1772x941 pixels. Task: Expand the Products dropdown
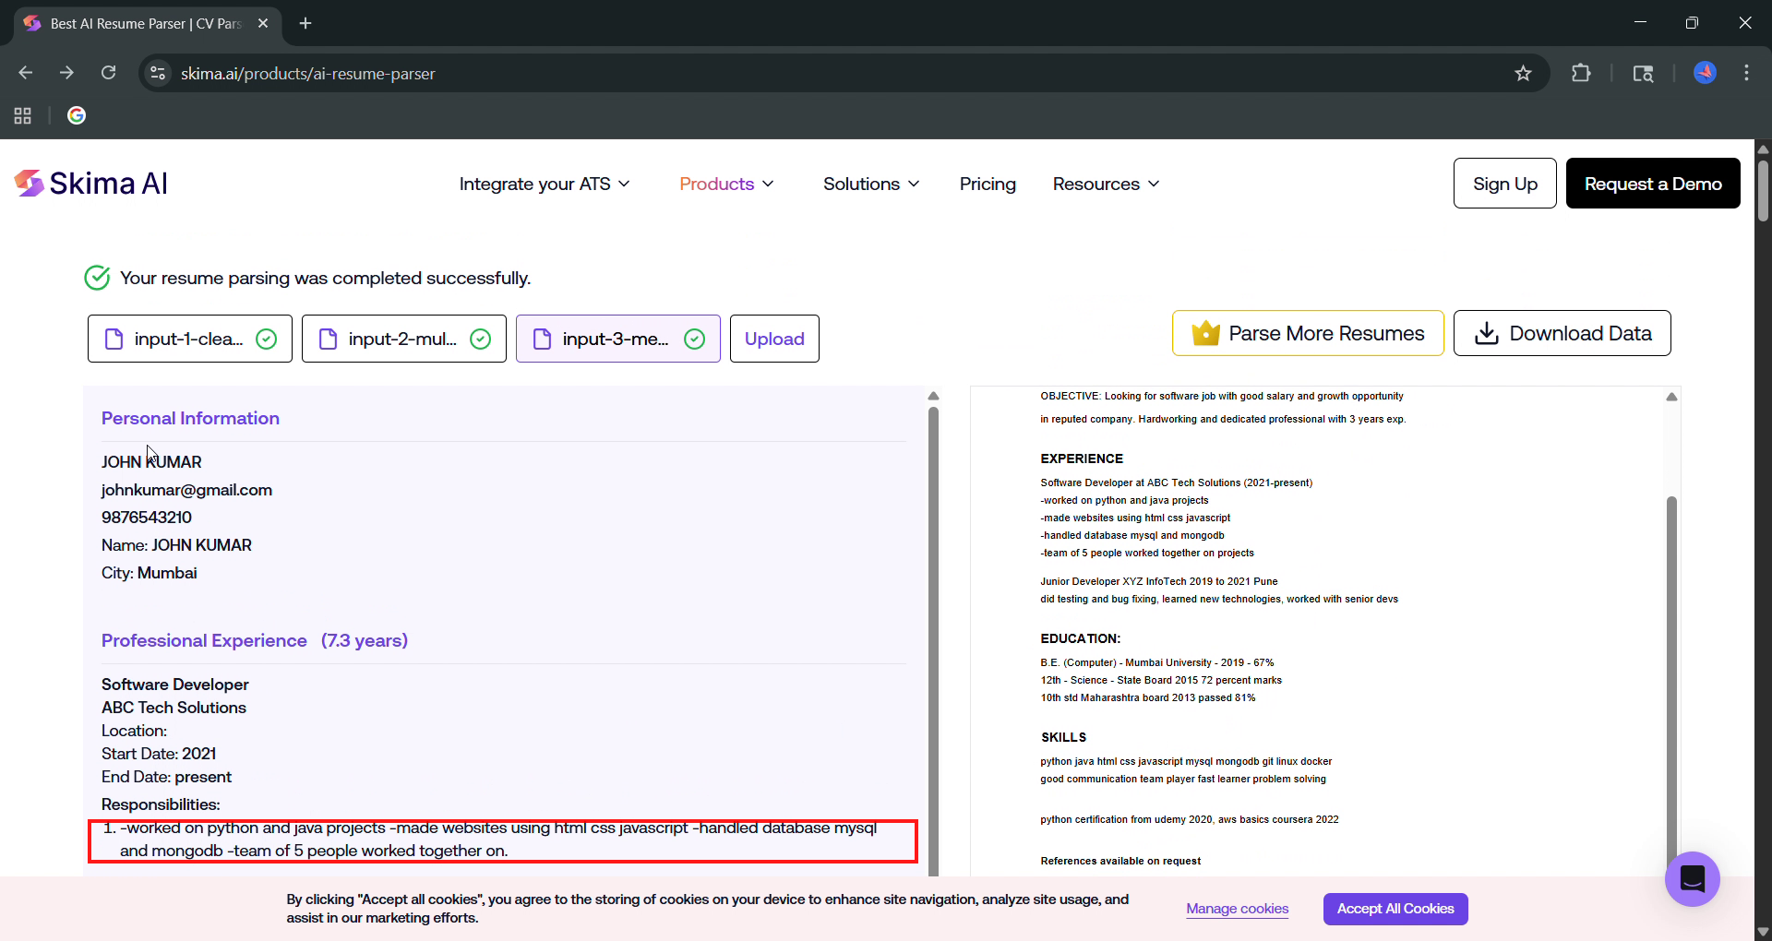coord(726,184)
